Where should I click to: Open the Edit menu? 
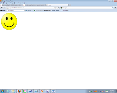click(x=4, y=3)
